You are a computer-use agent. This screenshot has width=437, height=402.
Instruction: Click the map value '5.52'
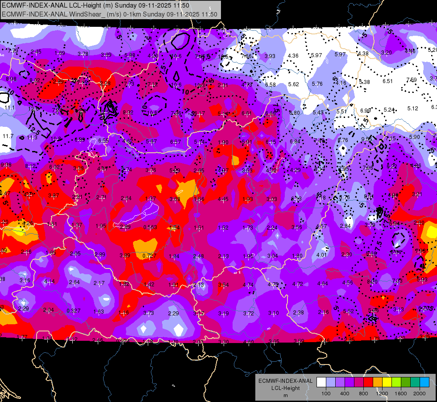click(349, 311)
